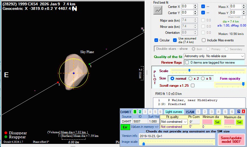Adjust the plot Scale slider
This screenshot has width=247, height=147.
click(189, 70)
